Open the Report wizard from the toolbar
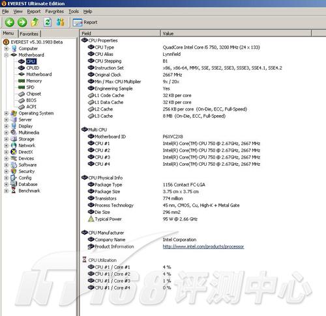Image resolution: width=326 pixels, height=316 pixels. (85, 22)
